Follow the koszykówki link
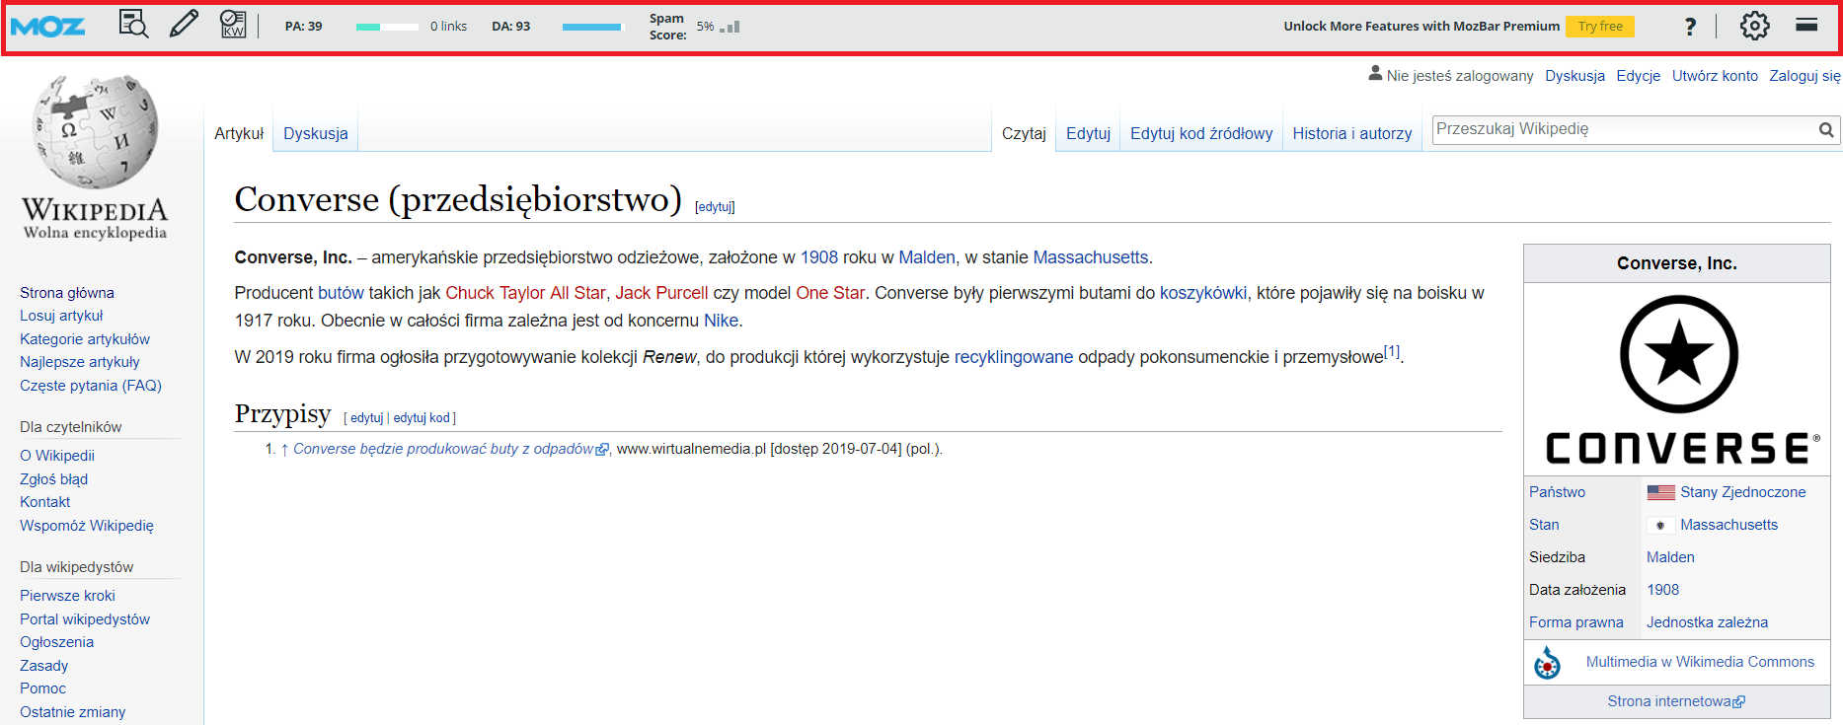 coord(1203,293)
